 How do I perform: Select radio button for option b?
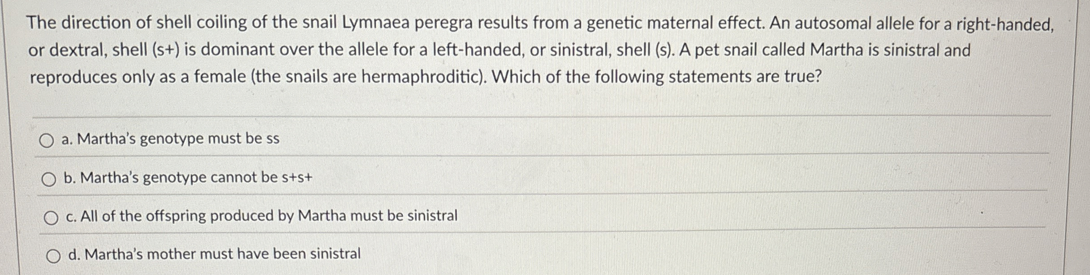point(50,179)
